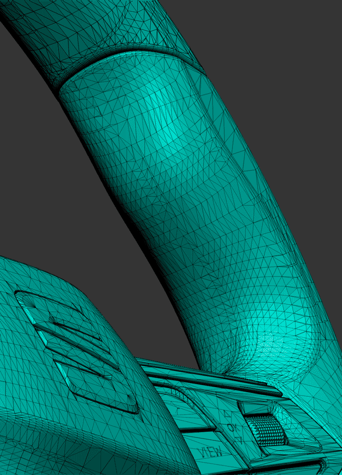The height and width of the screenshot is (475, 342).
Task: Select the knurled scroll wheel mesh
Action: point(265,431)
